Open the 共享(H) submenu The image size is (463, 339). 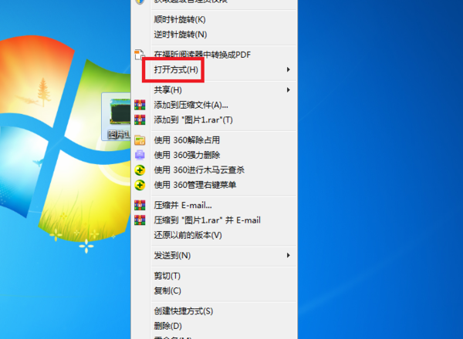(x=167, y=90)
